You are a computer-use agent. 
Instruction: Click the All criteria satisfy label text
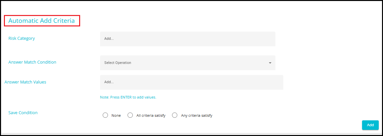[151, 115]
